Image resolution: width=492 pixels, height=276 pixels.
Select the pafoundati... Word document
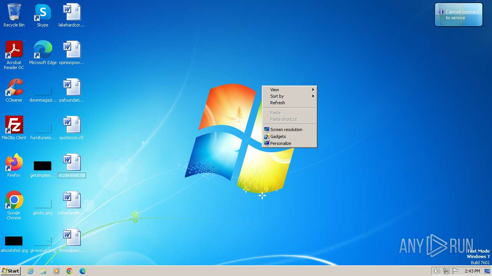click(x=71, y=90)
